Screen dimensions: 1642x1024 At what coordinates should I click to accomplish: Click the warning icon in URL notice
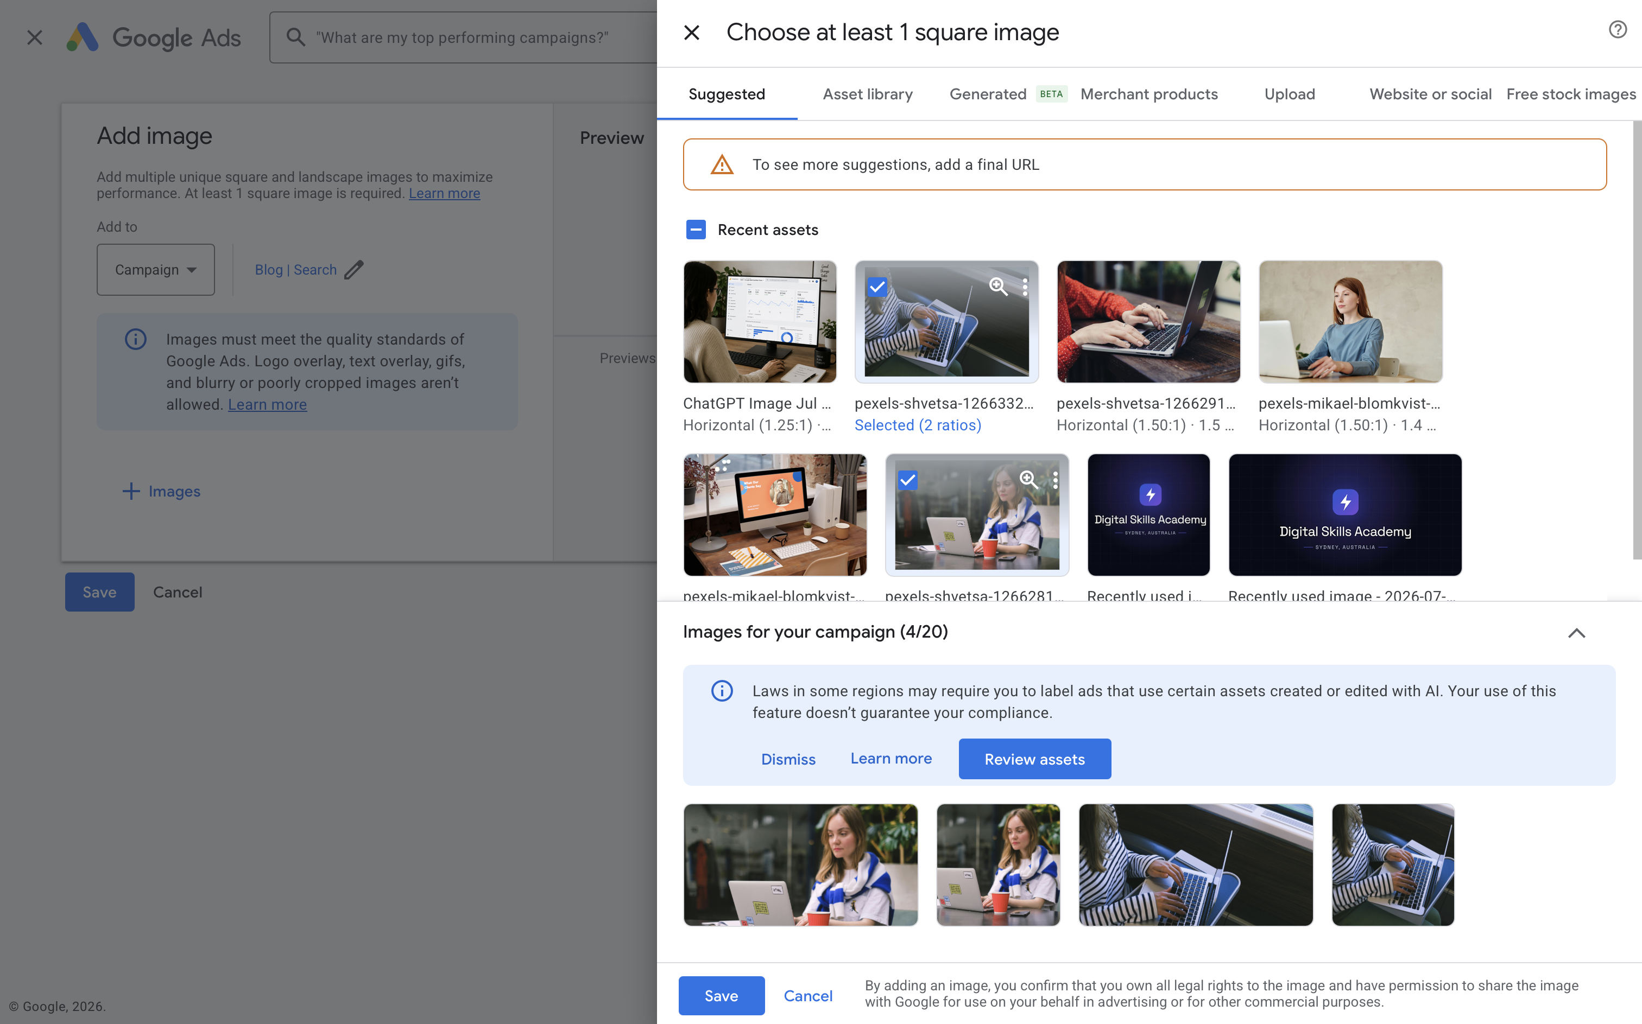pyautogui.click(x=722, y=164)
